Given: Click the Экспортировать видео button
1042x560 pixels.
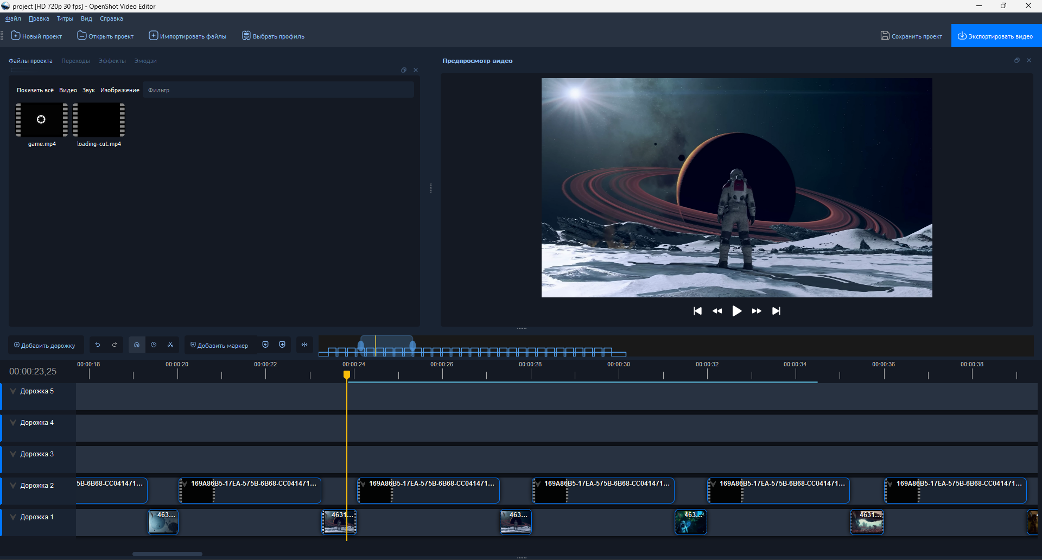Looking at the screenshot, I should click(996, 36).
